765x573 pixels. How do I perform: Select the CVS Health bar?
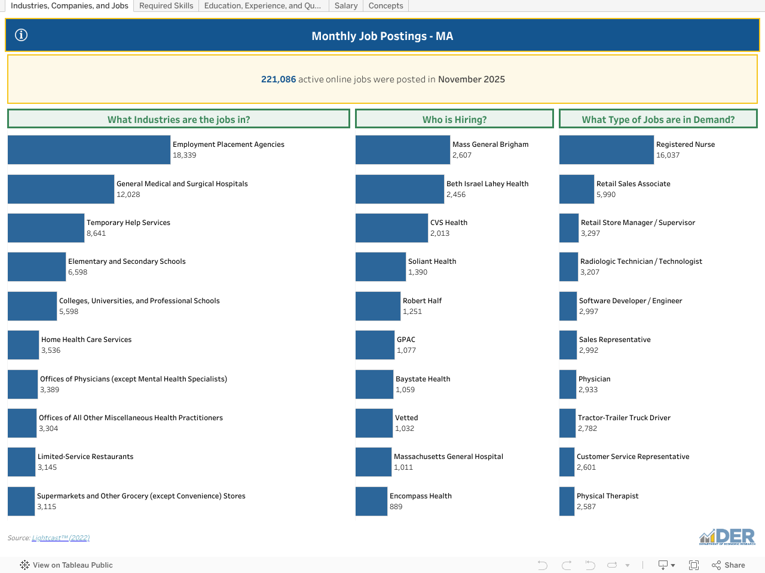pyautogui.click(x=392, y=228)
